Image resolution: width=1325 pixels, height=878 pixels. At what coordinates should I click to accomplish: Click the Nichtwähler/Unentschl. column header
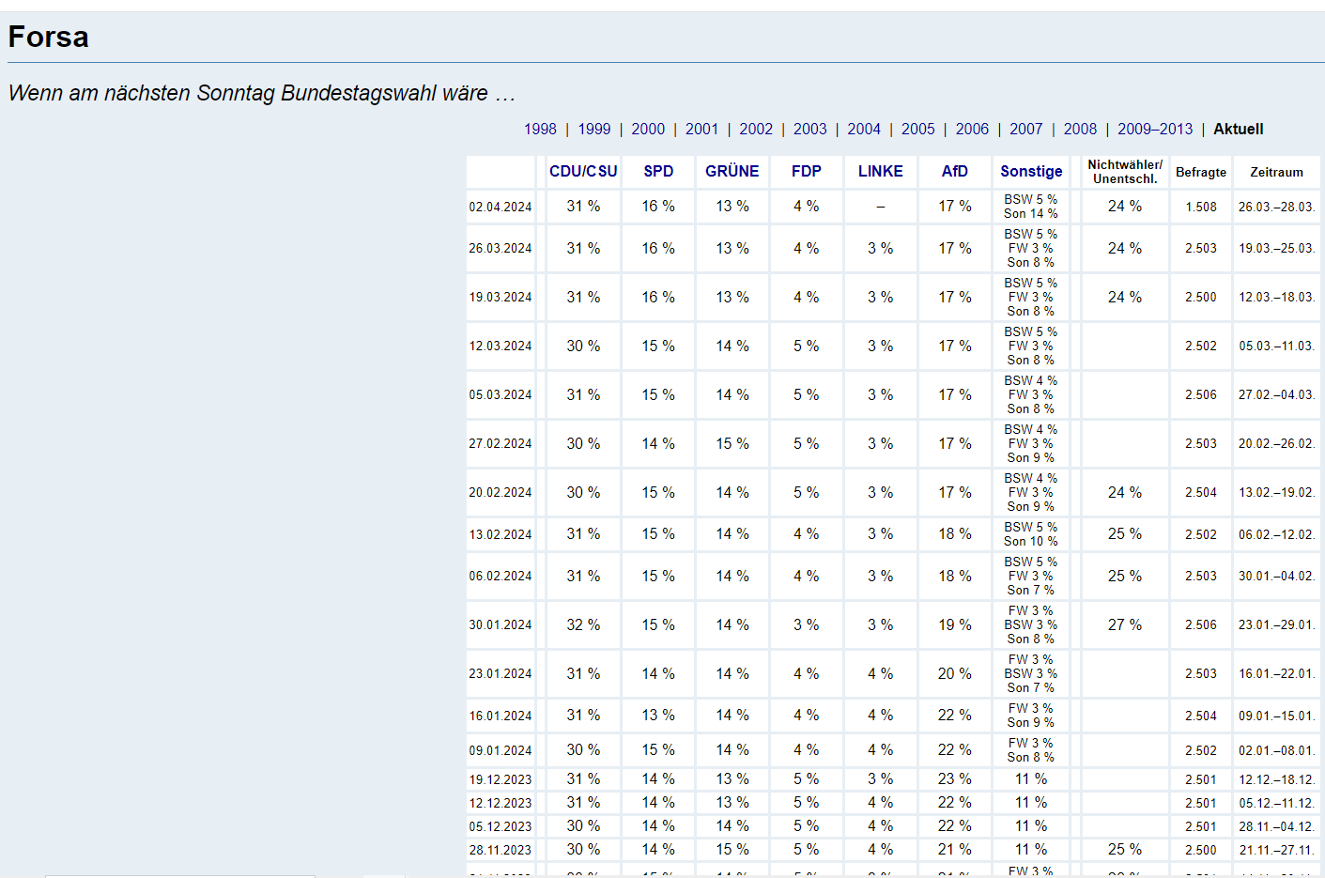[x=1125, y=172]
